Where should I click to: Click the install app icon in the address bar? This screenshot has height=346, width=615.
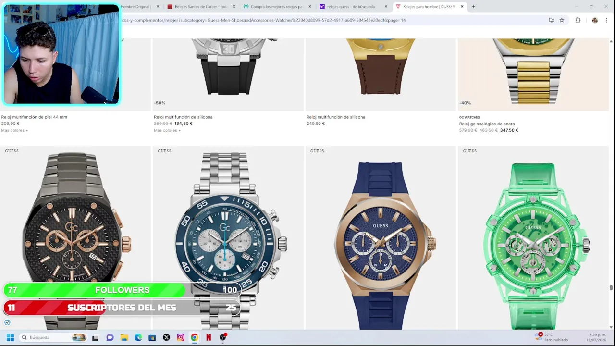[x=551, y=20]
